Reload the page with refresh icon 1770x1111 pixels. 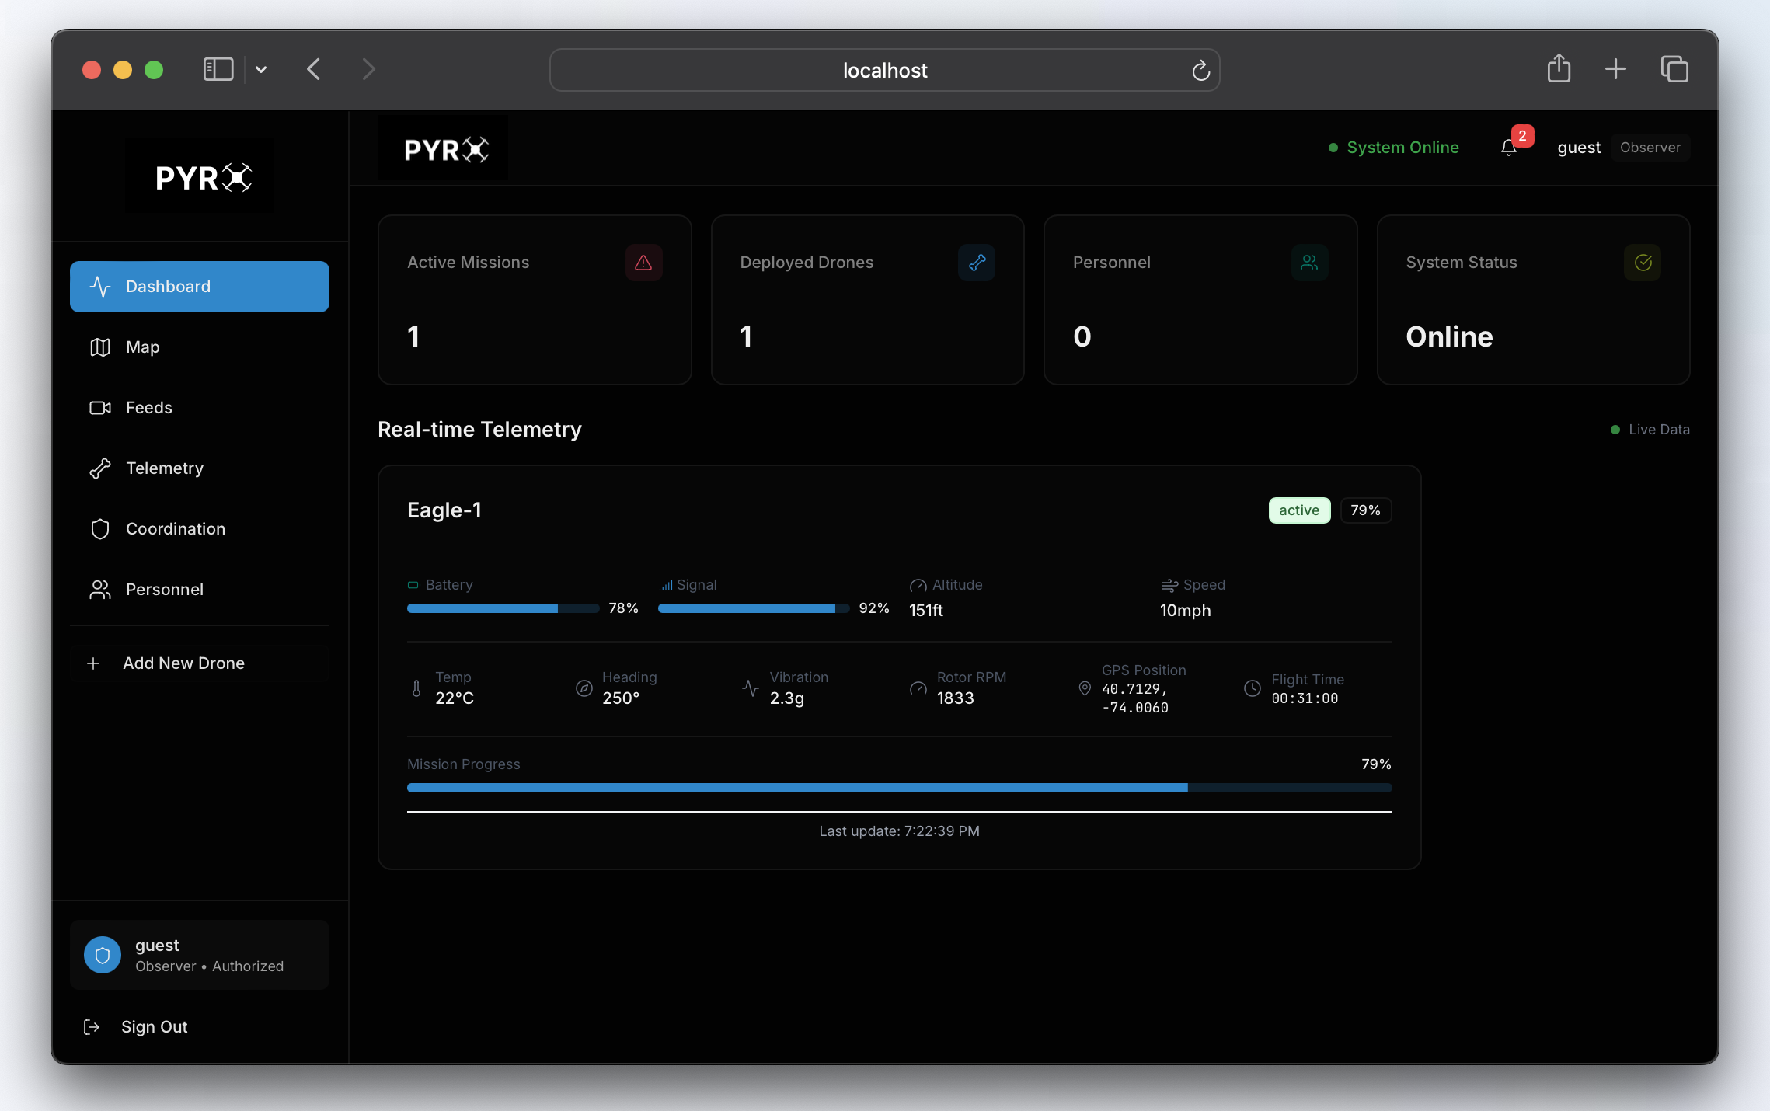[x=1200, y=71]
